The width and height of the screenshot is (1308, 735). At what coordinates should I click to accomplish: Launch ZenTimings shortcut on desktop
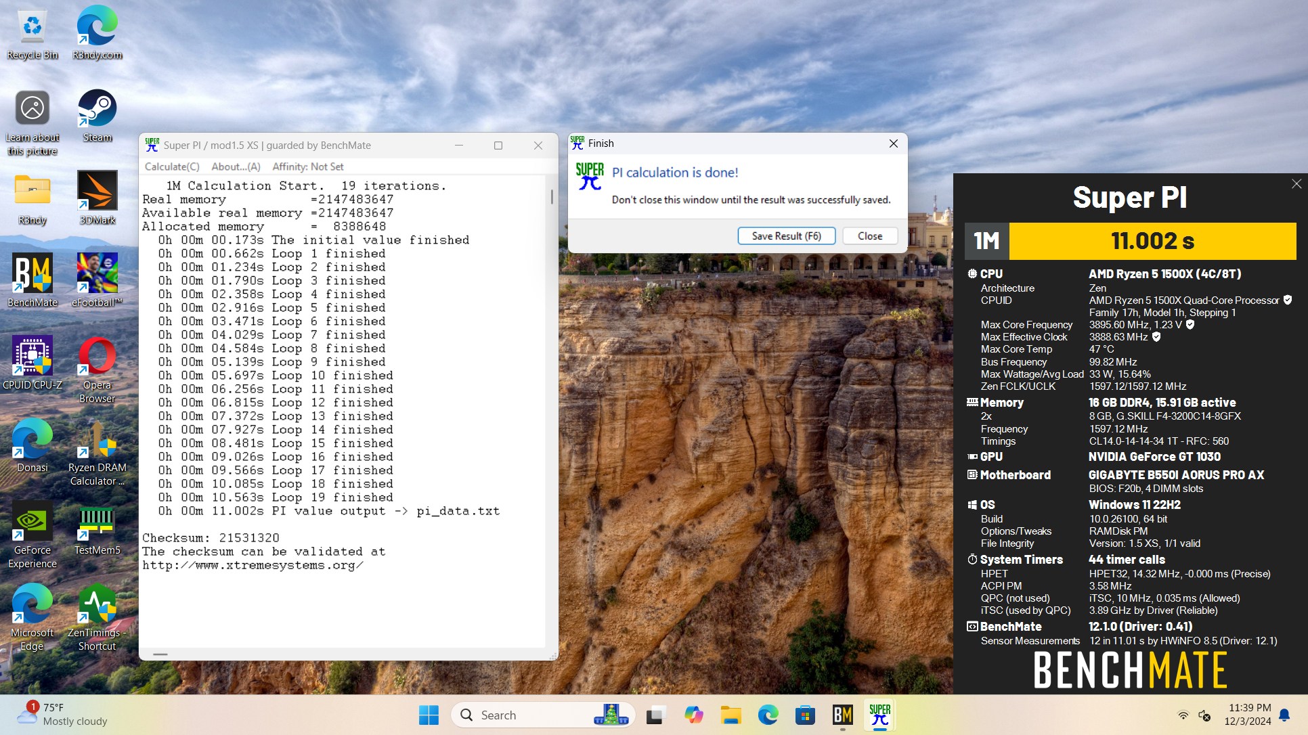pos(97,619)
